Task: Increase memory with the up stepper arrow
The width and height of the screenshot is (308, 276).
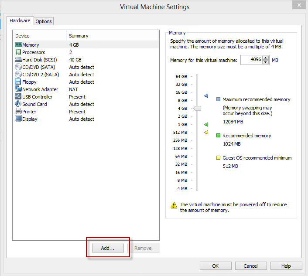Action: point(265,58)
